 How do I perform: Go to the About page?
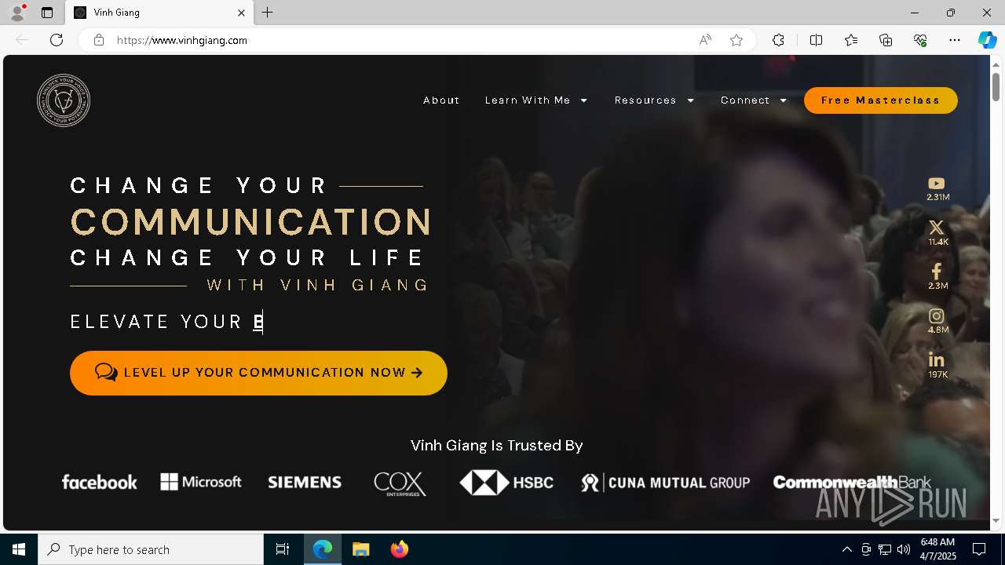(441, 100)
